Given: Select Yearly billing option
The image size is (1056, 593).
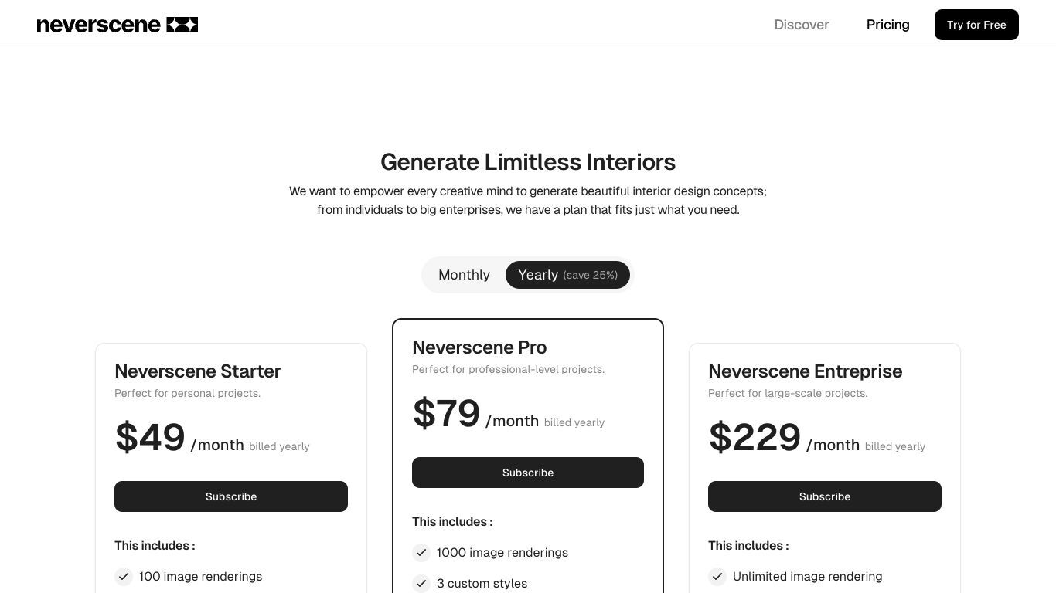Looking at the screenshot, I should point(567,275).
